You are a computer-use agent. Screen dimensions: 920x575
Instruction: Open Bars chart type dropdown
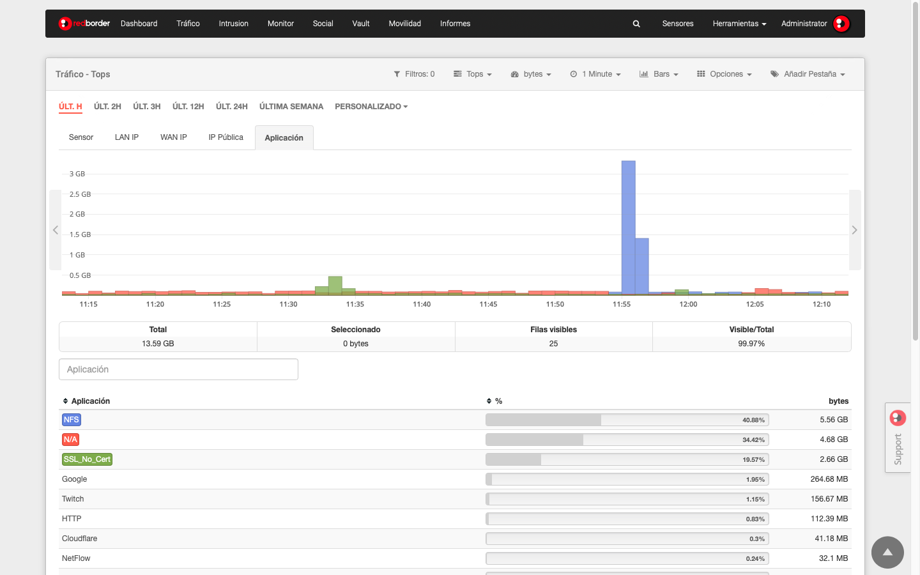tap(659, 74)
